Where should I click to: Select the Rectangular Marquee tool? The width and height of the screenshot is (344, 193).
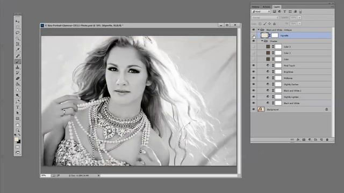point(17,27)
